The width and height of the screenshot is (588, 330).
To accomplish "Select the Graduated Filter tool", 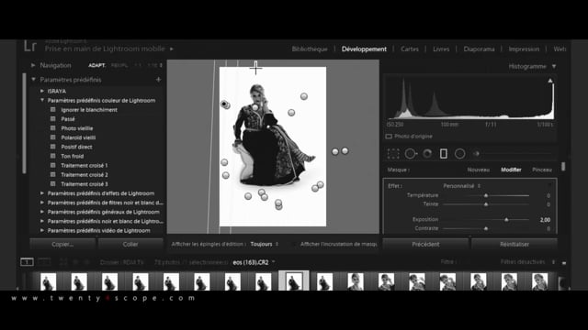I will (444, 154).
